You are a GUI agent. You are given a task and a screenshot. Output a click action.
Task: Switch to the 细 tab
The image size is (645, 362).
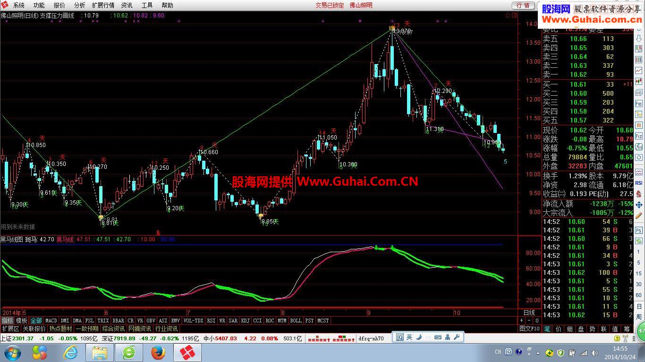[x=569, y=329]
